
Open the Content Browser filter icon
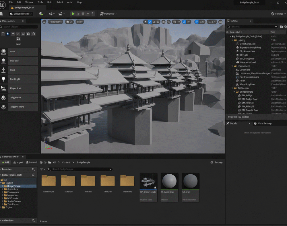pos(42,169)
